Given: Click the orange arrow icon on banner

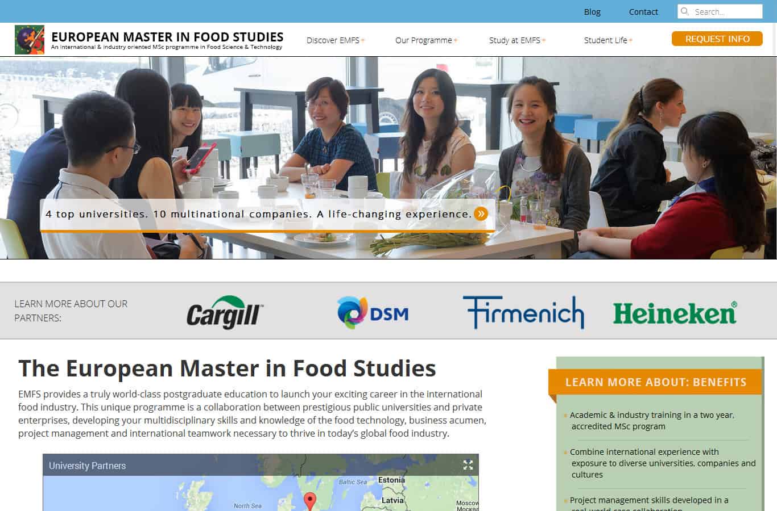Looking at the screenshot, I should click(x=481, y=214).
